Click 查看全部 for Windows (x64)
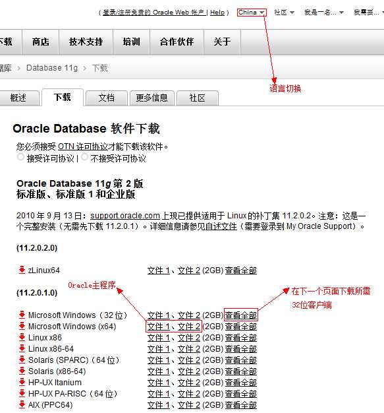The height and width of the screenshot is (413, 384). 241,327
